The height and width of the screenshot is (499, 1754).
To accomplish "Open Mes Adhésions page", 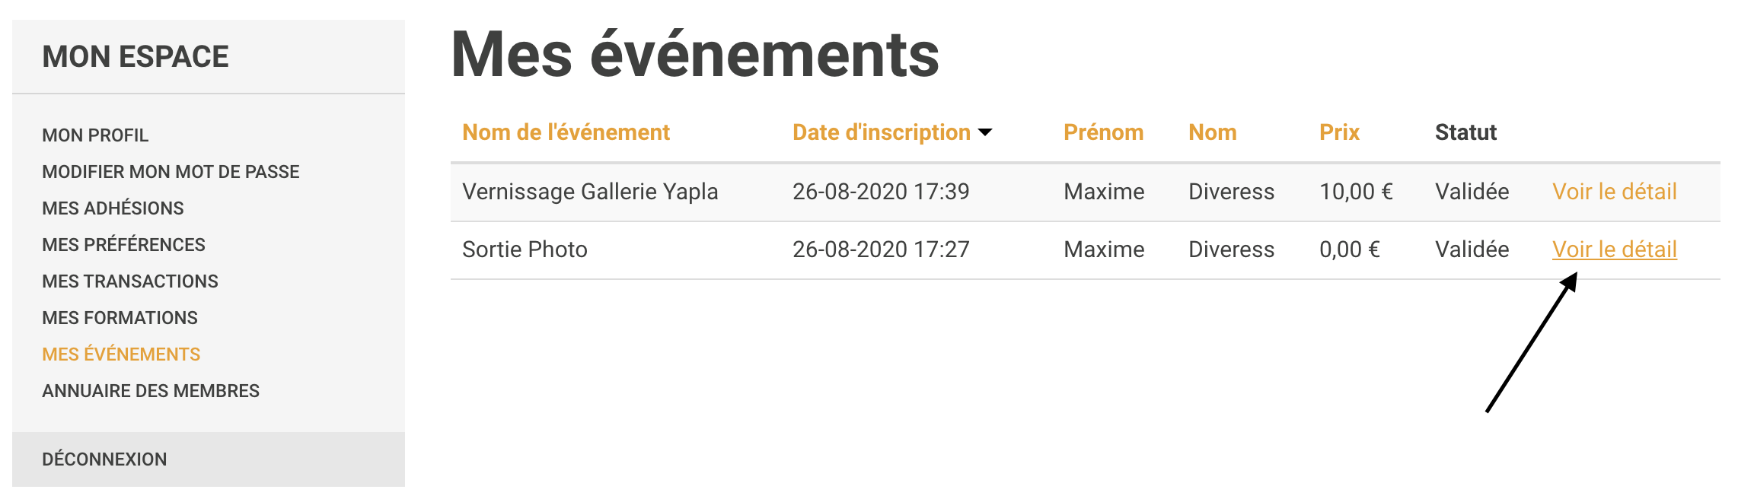I will (x=113, y=208).
